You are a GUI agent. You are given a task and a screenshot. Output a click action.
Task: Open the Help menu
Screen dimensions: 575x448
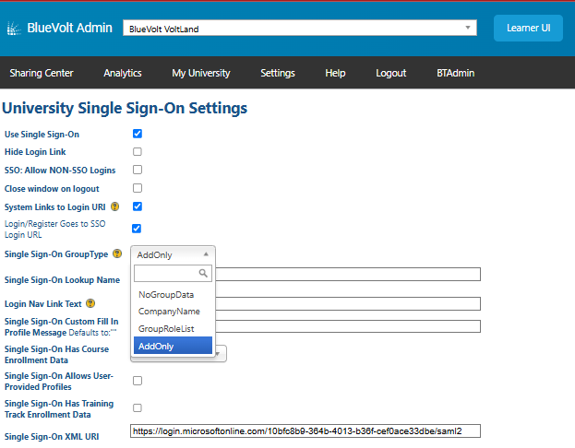click(335, 73)
